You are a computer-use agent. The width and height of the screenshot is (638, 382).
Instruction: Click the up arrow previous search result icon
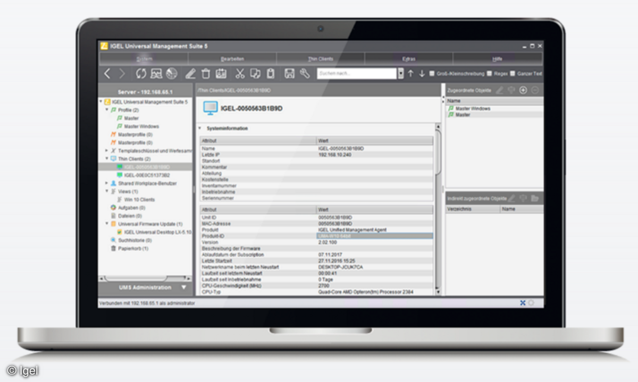(x=410, y=74)
